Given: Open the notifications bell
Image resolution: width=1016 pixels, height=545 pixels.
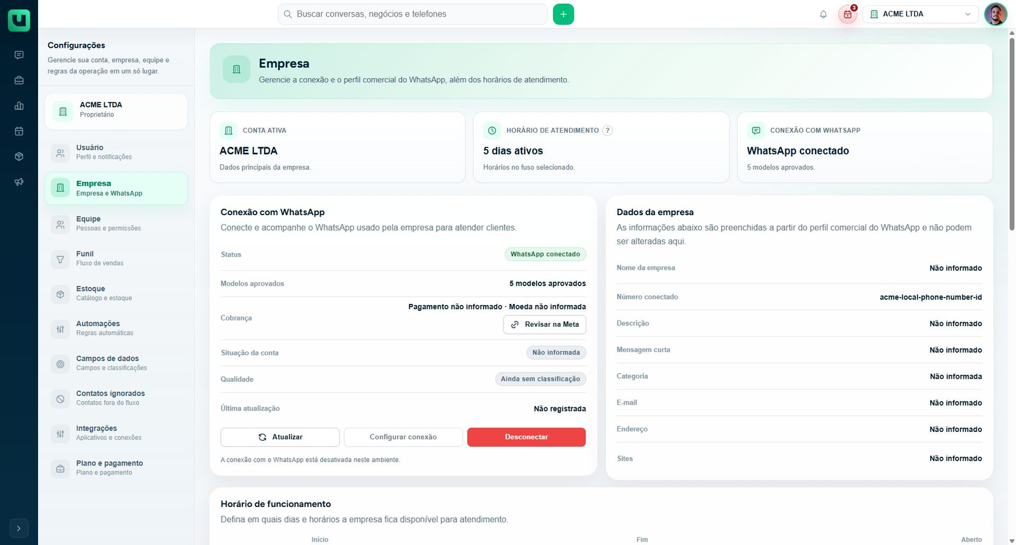Looking at the screenshot, I should (823, 14).
